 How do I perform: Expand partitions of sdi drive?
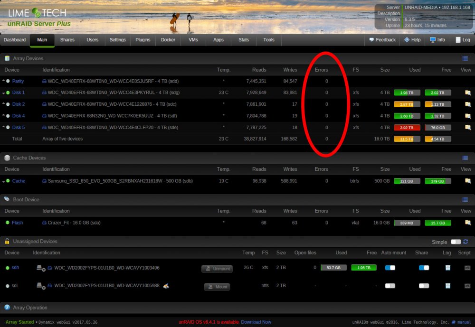click(41, 286)
